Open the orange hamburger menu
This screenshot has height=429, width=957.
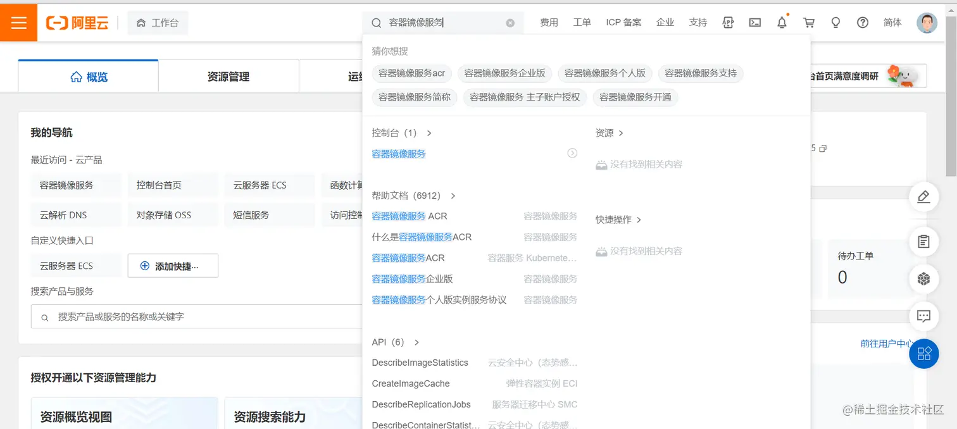click(18, 22)
